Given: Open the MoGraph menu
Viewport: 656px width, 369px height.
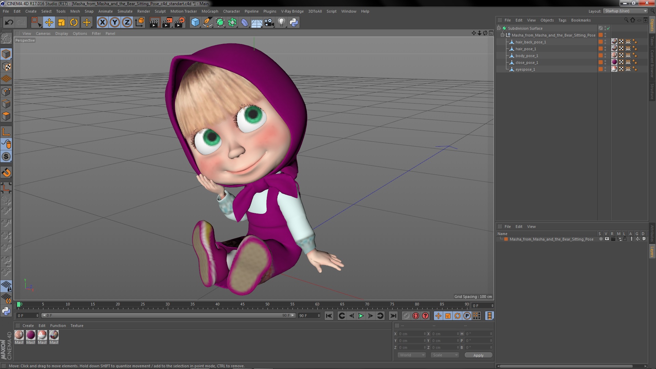Looking at the screenshot, I should click(210, 11).
